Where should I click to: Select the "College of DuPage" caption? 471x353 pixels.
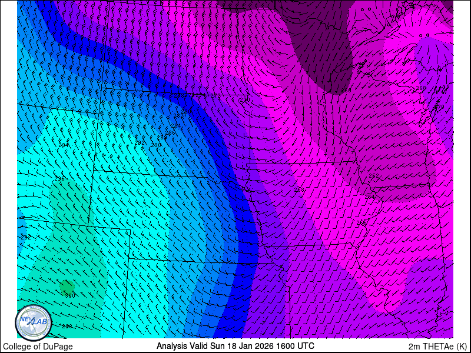[x=38, y=347]
